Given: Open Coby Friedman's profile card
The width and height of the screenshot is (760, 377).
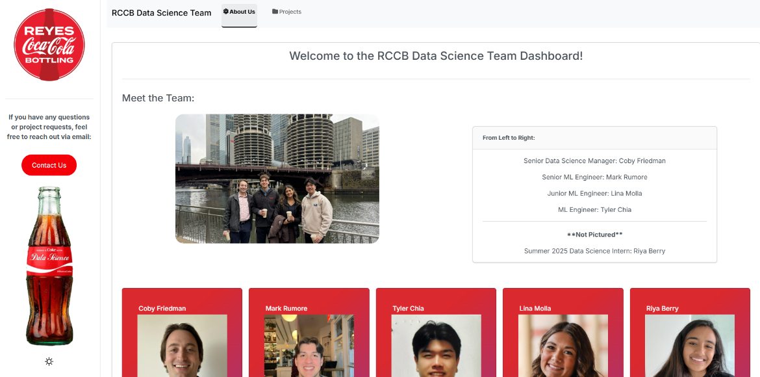Looking at the screenshot, I should (x=182, y=308).
